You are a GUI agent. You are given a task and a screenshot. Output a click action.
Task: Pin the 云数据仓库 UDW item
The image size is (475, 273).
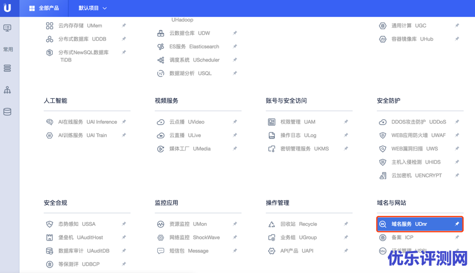click(x=235, y=33)
